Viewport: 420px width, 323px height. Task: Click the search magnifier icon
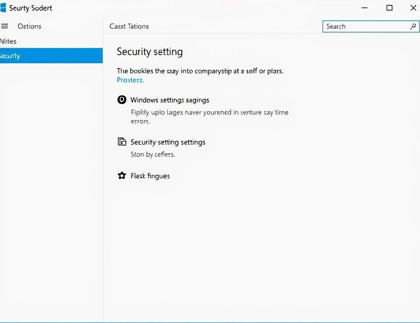click(413, 26)
